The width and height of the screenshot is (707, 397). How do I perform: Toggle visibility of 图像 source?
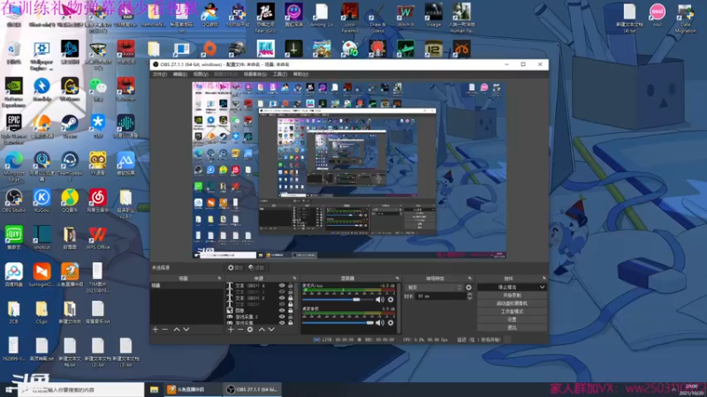coord(282,311)
